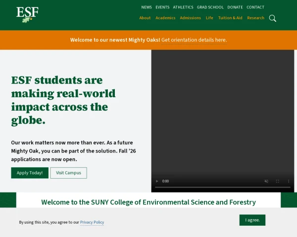Screen dimensions: 297x237
Task: Open the site search magnifier icon
Action: click(x=273, y=18)
